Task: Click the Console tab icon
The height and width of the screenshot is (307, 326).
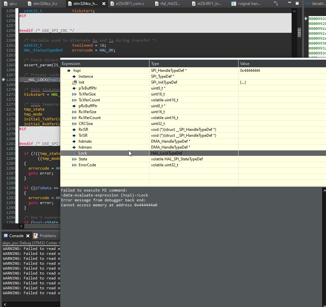Action: click(x=6, y=236)
